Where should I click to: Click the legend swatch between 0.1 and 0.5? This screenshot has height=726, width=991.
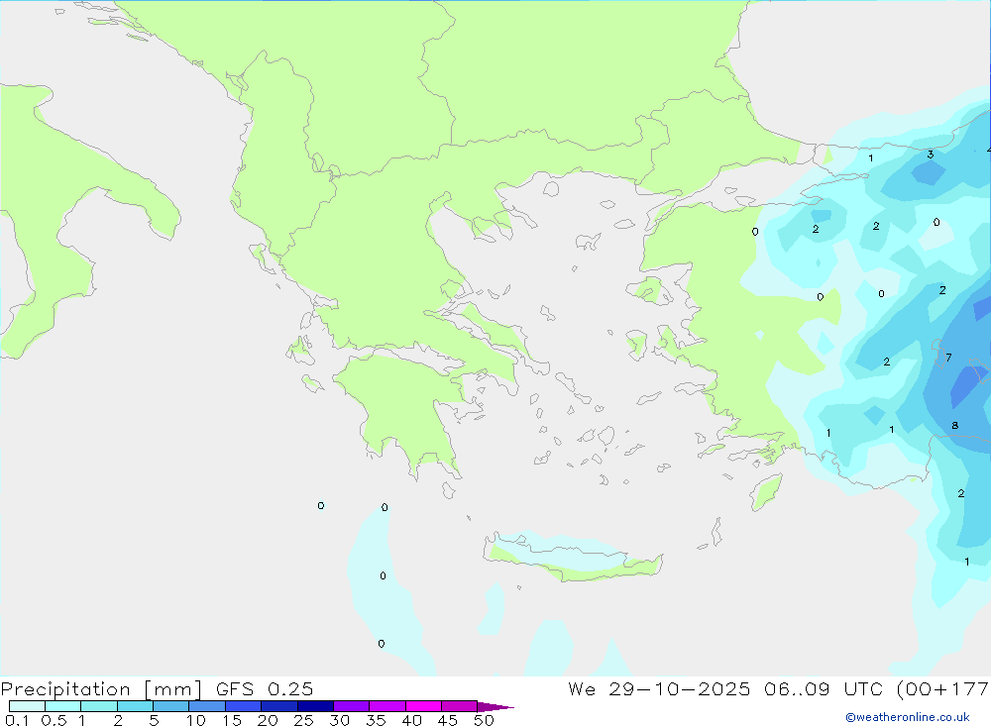pos(27,706)
